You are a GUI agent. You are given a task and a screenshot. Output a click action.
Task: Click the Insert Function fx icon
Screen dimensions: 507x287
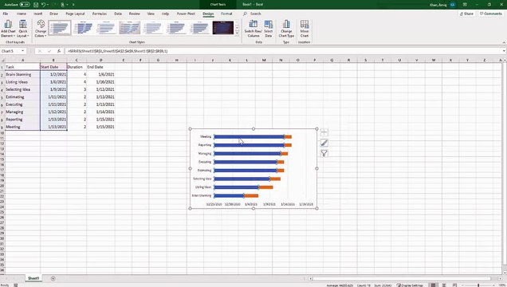pos(59,51)
